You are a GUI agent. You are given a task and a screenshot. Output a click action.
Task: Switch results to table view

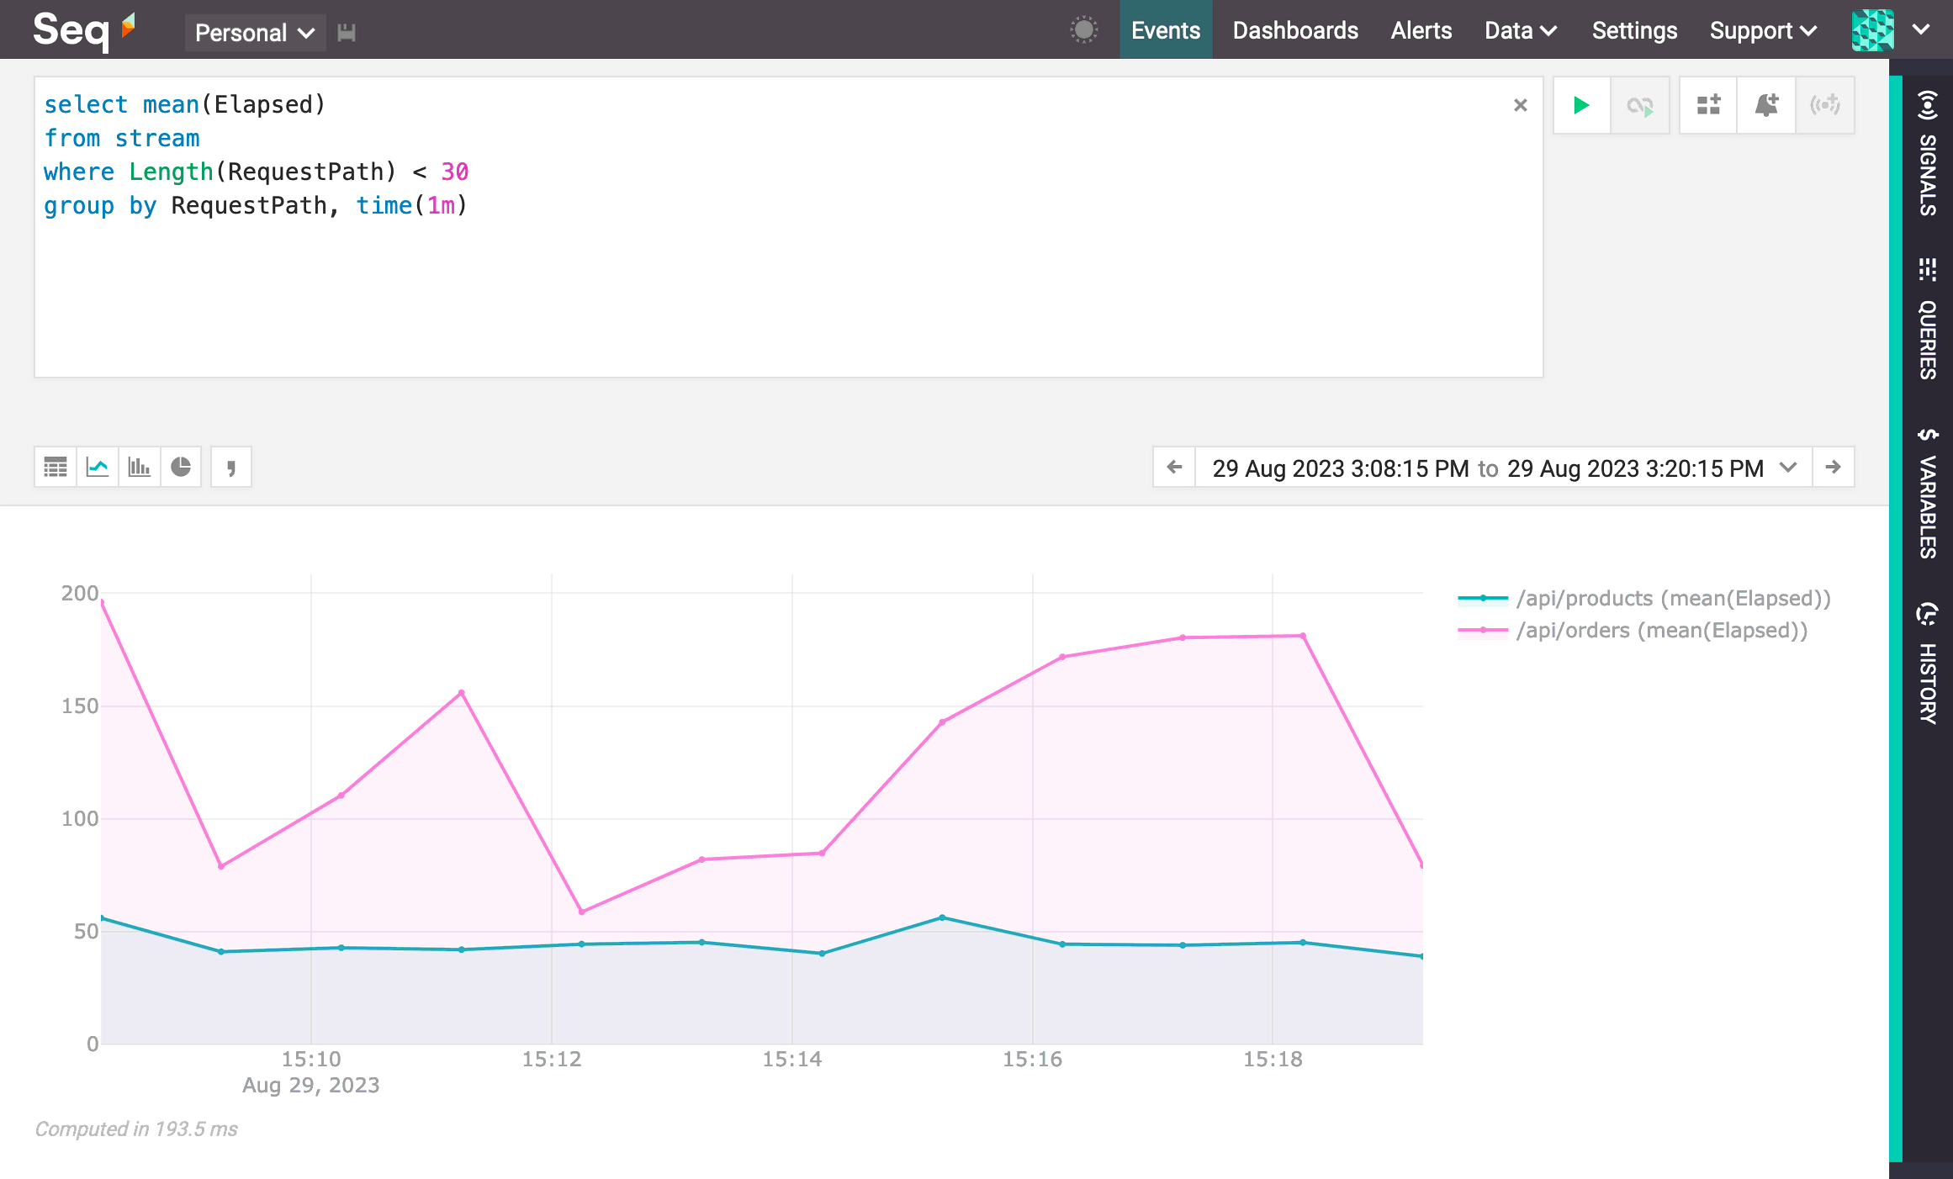coord(56,467)
